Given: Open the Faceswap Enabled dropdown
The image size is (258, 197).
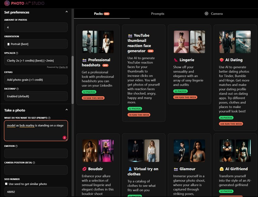Looking at the screenshot, I should point(36,96).
